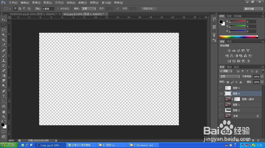The image size is (265, 148).
Task: Select the Path Selection tool
Action: (x=3, y=101)
